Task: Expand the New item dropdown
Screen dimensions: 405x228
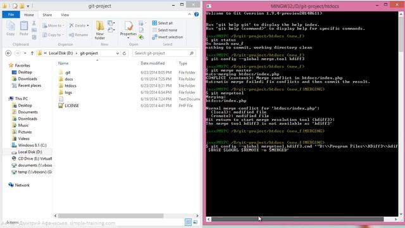Action: 111,23
